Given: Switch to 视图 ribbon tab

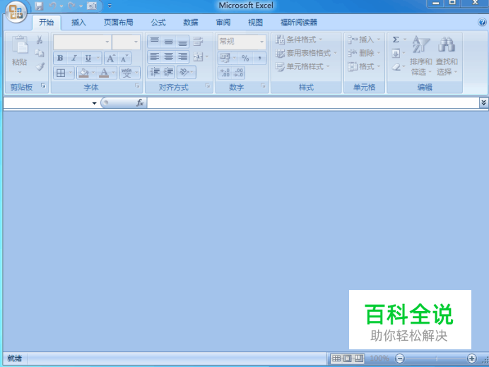Looking at the screenshot, I should (255, 23).
